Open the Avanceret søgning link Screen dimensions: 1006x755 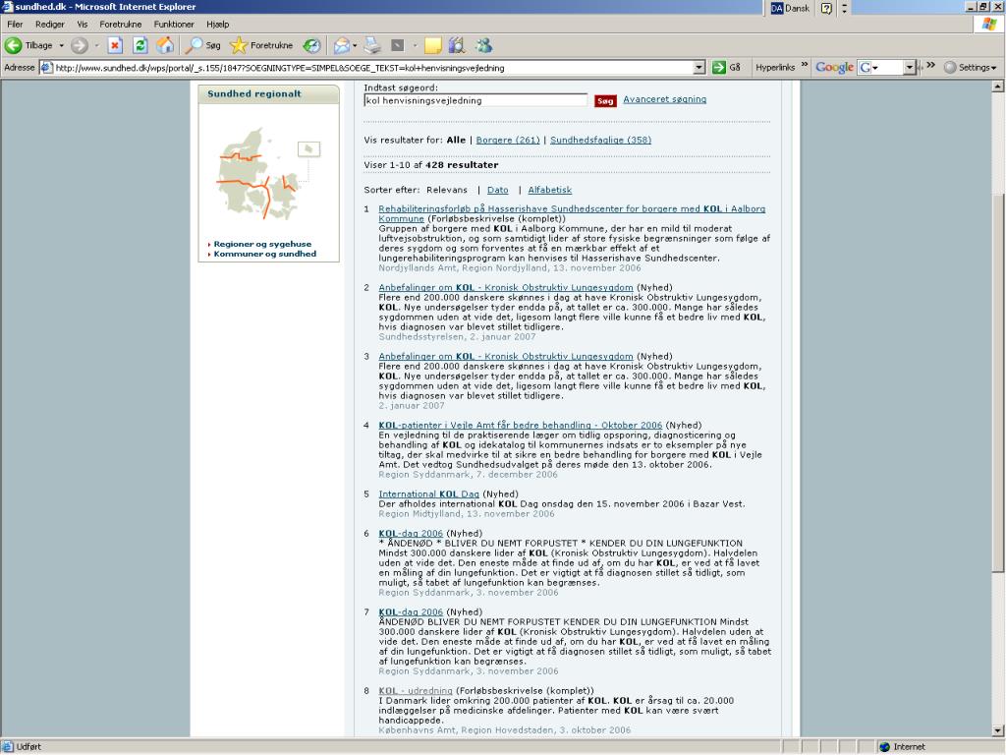click(x=665, y=99)
